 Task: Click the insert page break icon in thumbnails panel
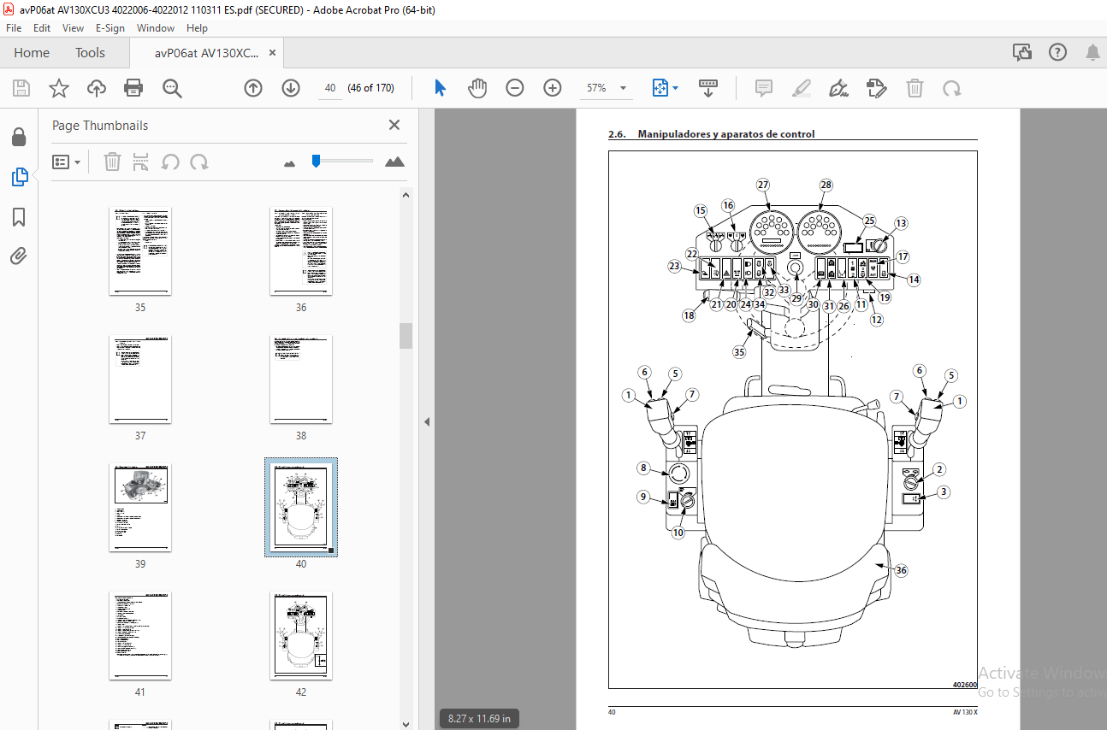pyautogui.click(x=142, y=162)
